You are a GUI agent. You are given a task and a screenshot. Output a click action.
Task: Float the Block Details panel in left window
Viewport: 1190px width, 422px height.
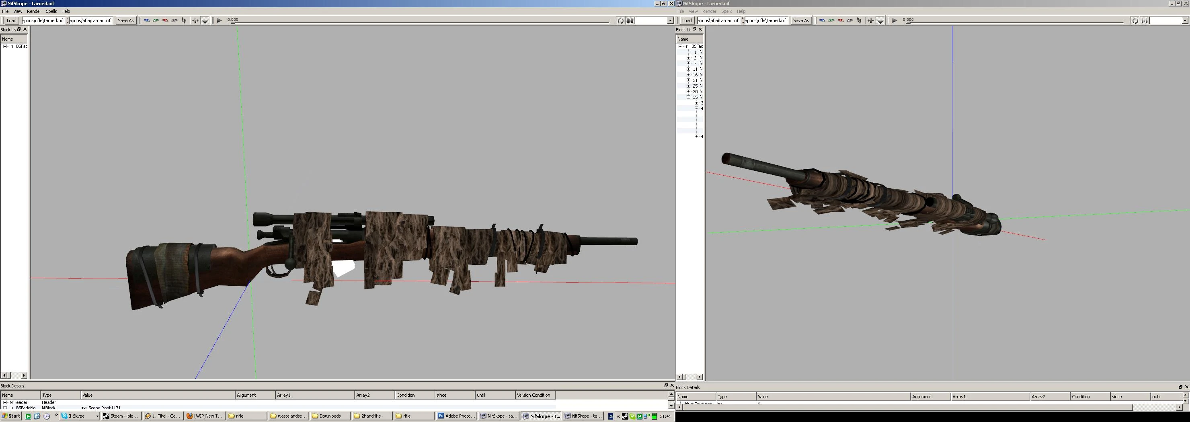tap(666, 385)
